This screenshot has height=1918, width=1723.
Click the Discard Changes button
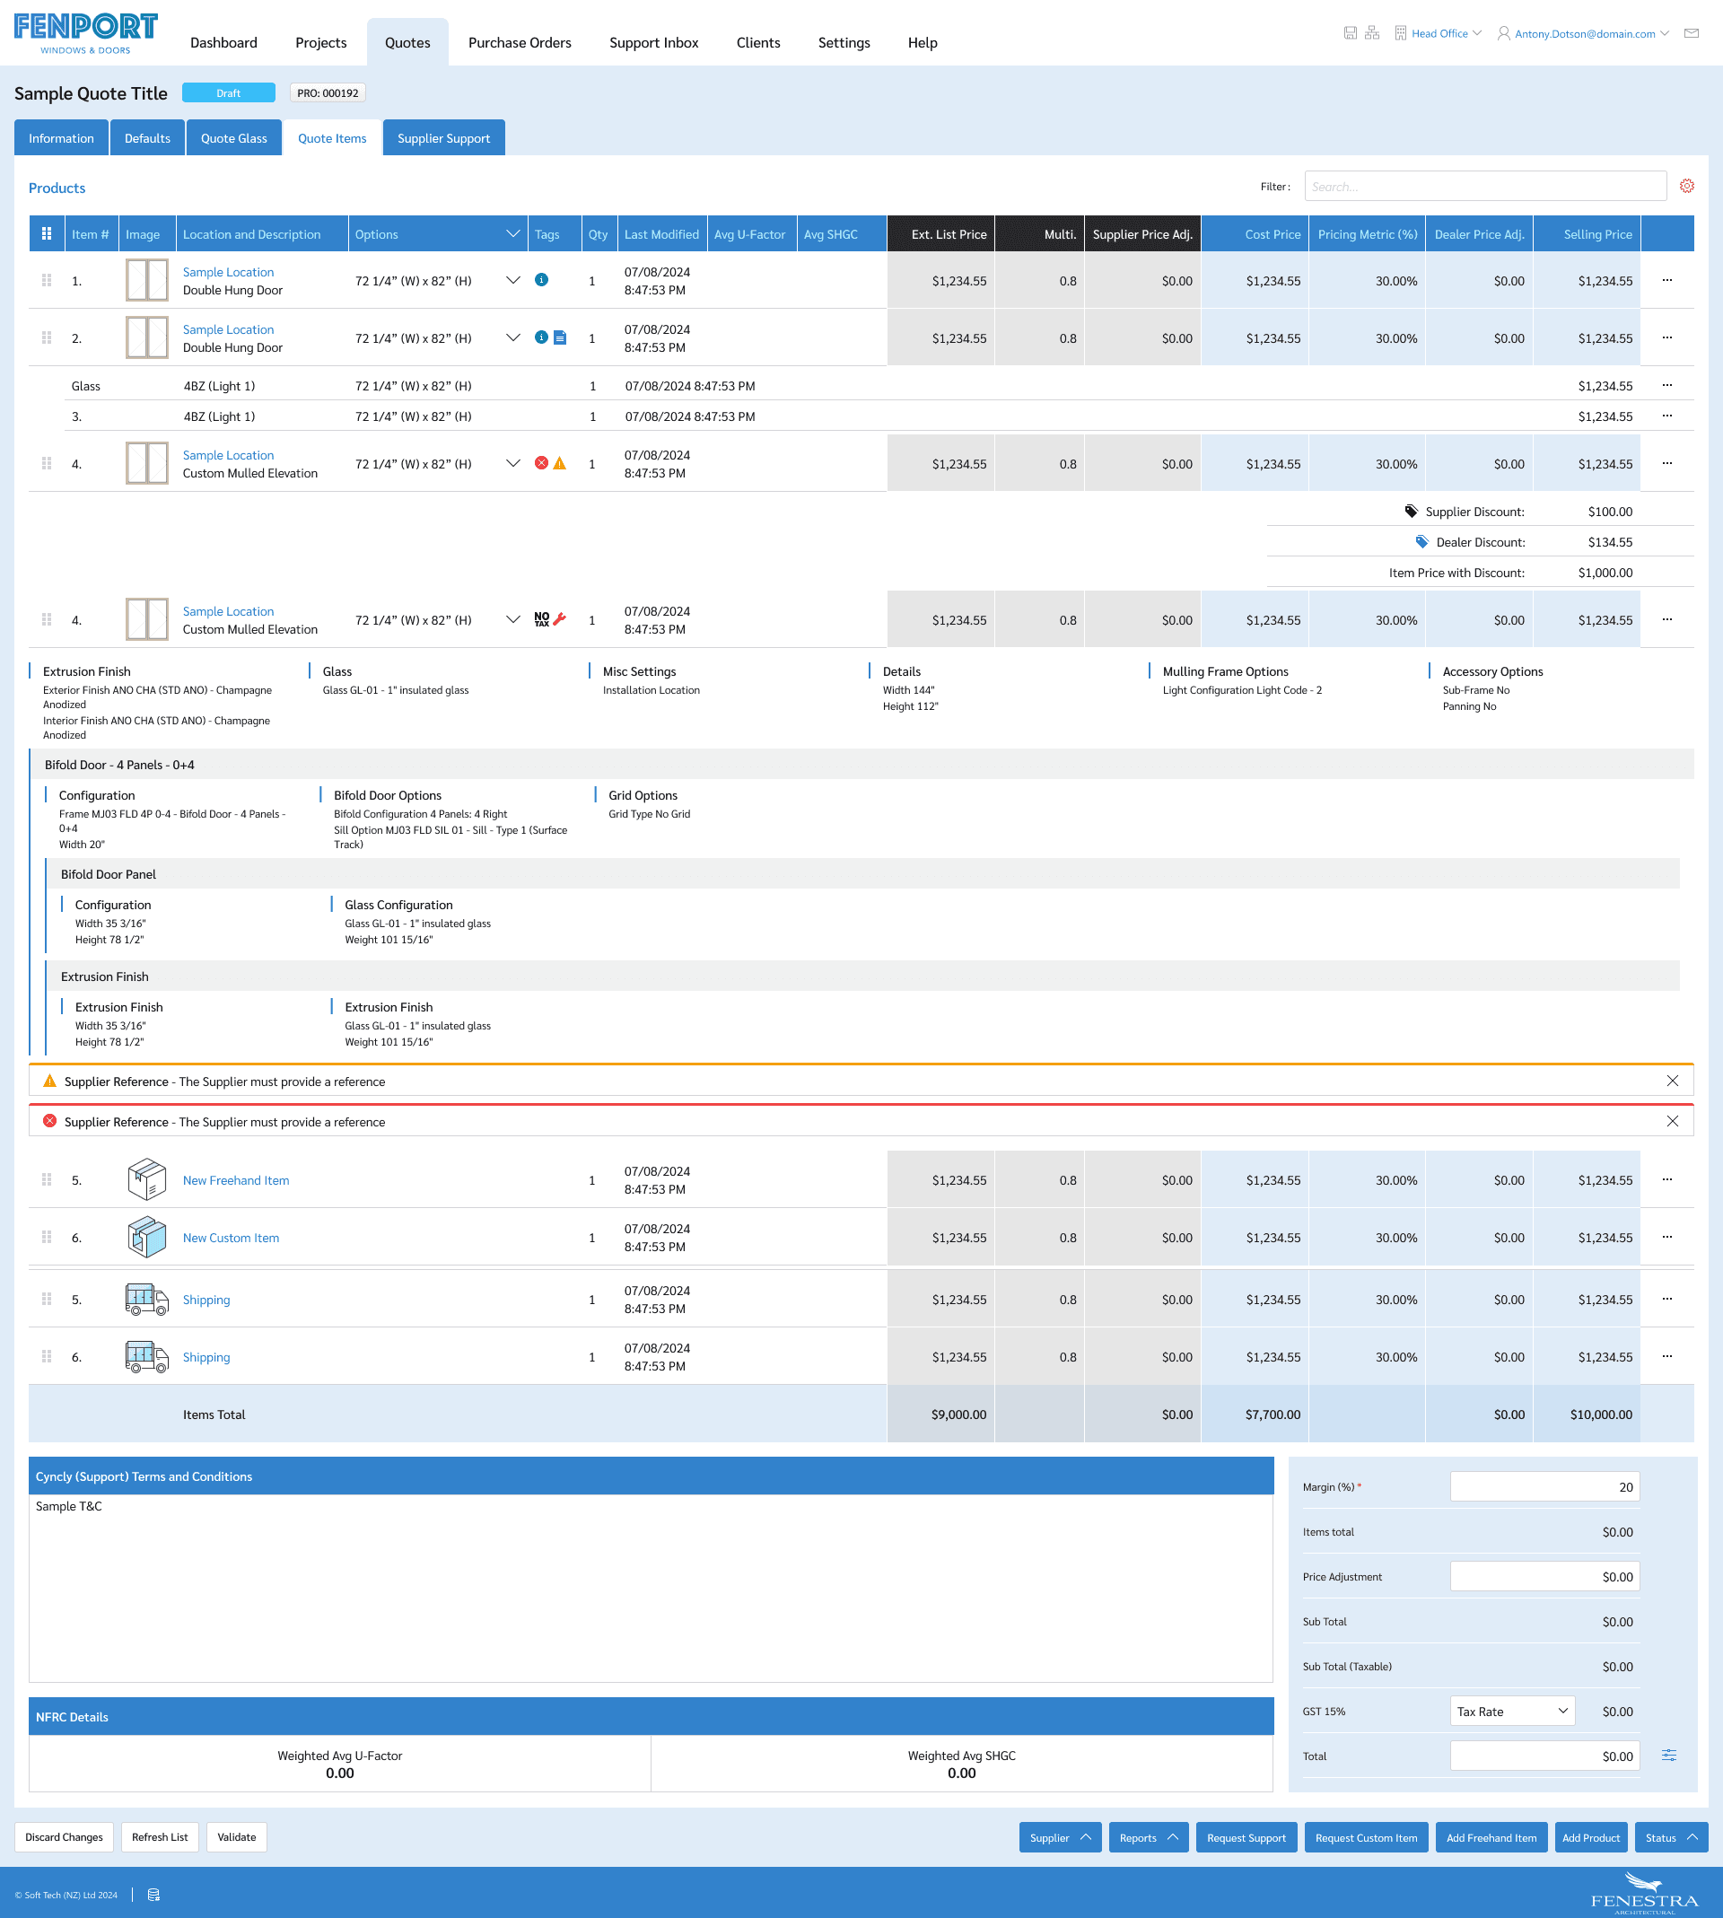65,1837
